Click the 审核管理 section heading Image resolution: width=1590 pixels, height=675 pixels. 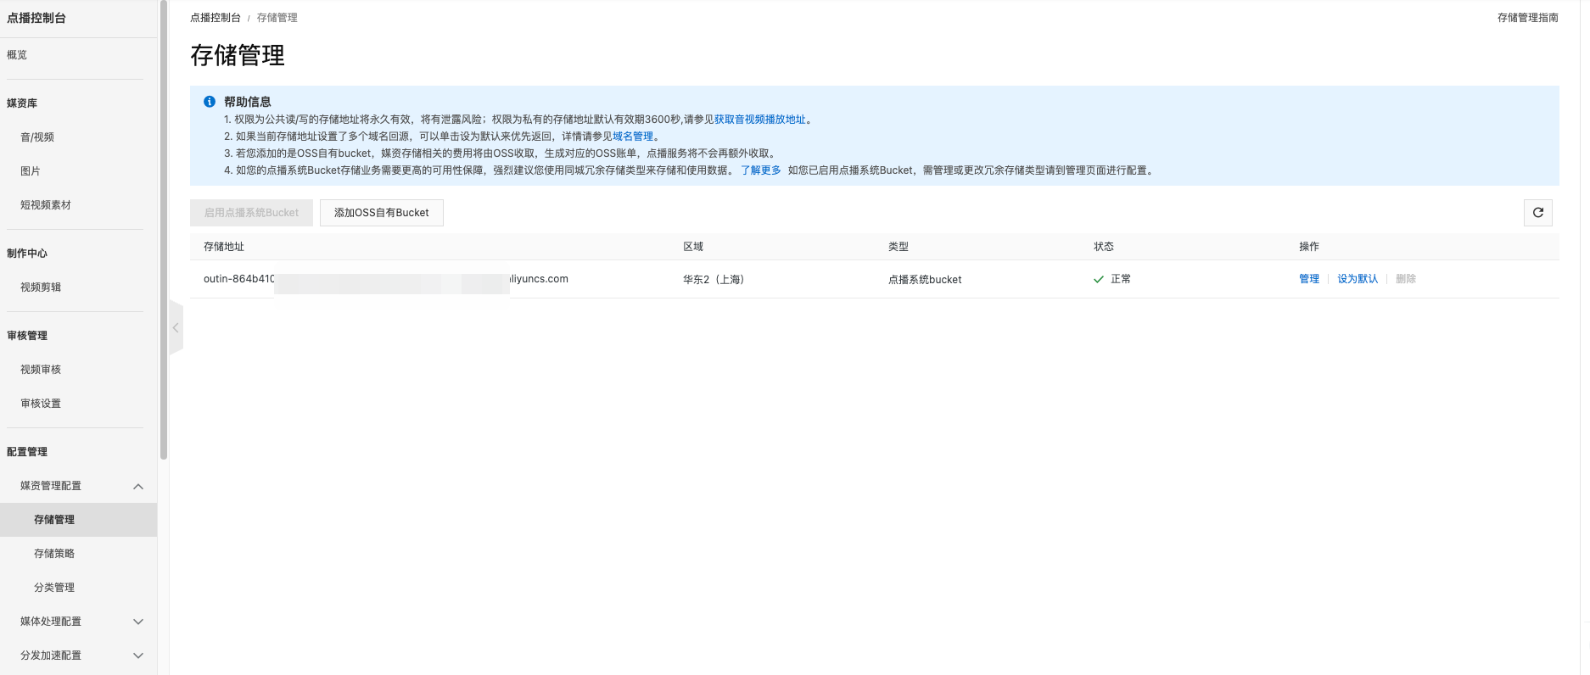tap(27, 336)
